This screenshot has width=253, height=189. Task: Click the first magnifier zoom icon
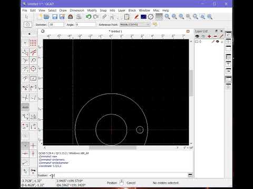pyautogui.click(x=167, y=17)
